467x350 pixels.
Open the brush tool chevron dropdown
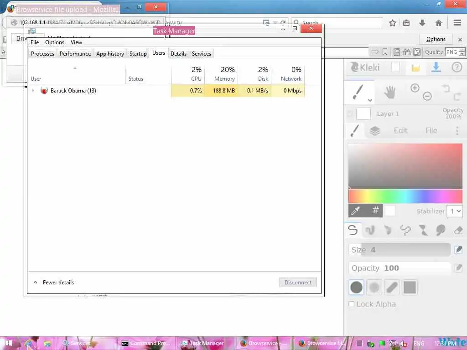pos(370,100)
